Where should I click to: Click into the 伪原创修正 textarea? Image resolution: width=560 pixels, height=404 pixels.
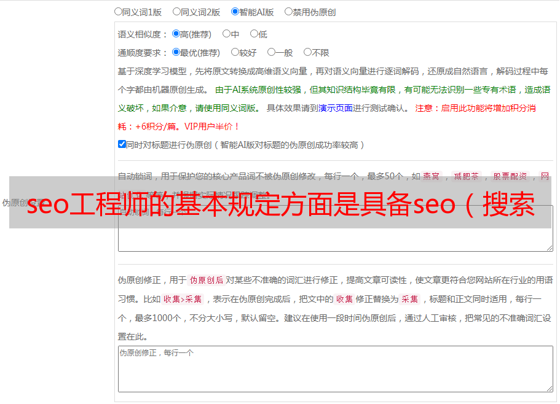tap(336, 369)
